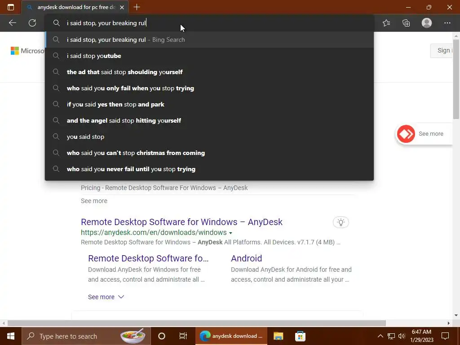The height and width of the screenshot is (345, 460).
Task: Click the Edge 'anydesk download' taskbar button
Action: [x=231, y=336]
